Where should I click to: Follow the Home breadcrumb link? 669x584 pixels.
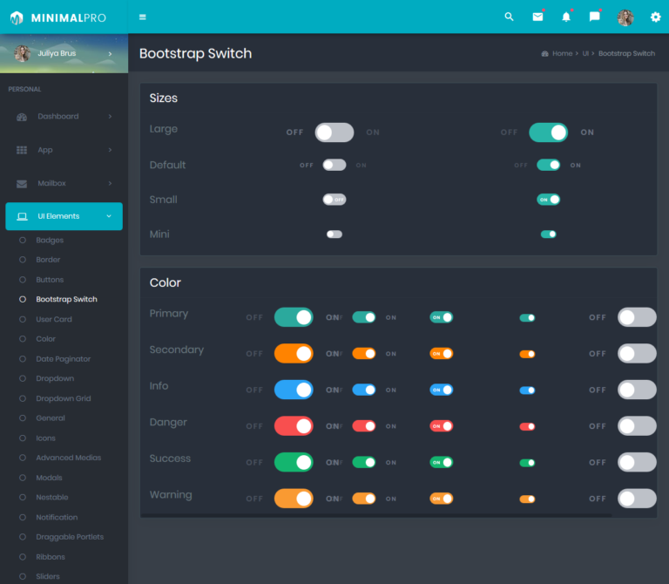tap(563, 54)
